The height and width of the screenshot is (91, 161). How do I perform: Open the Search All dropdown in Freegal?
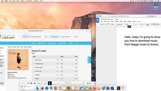[x=26, y=37]
